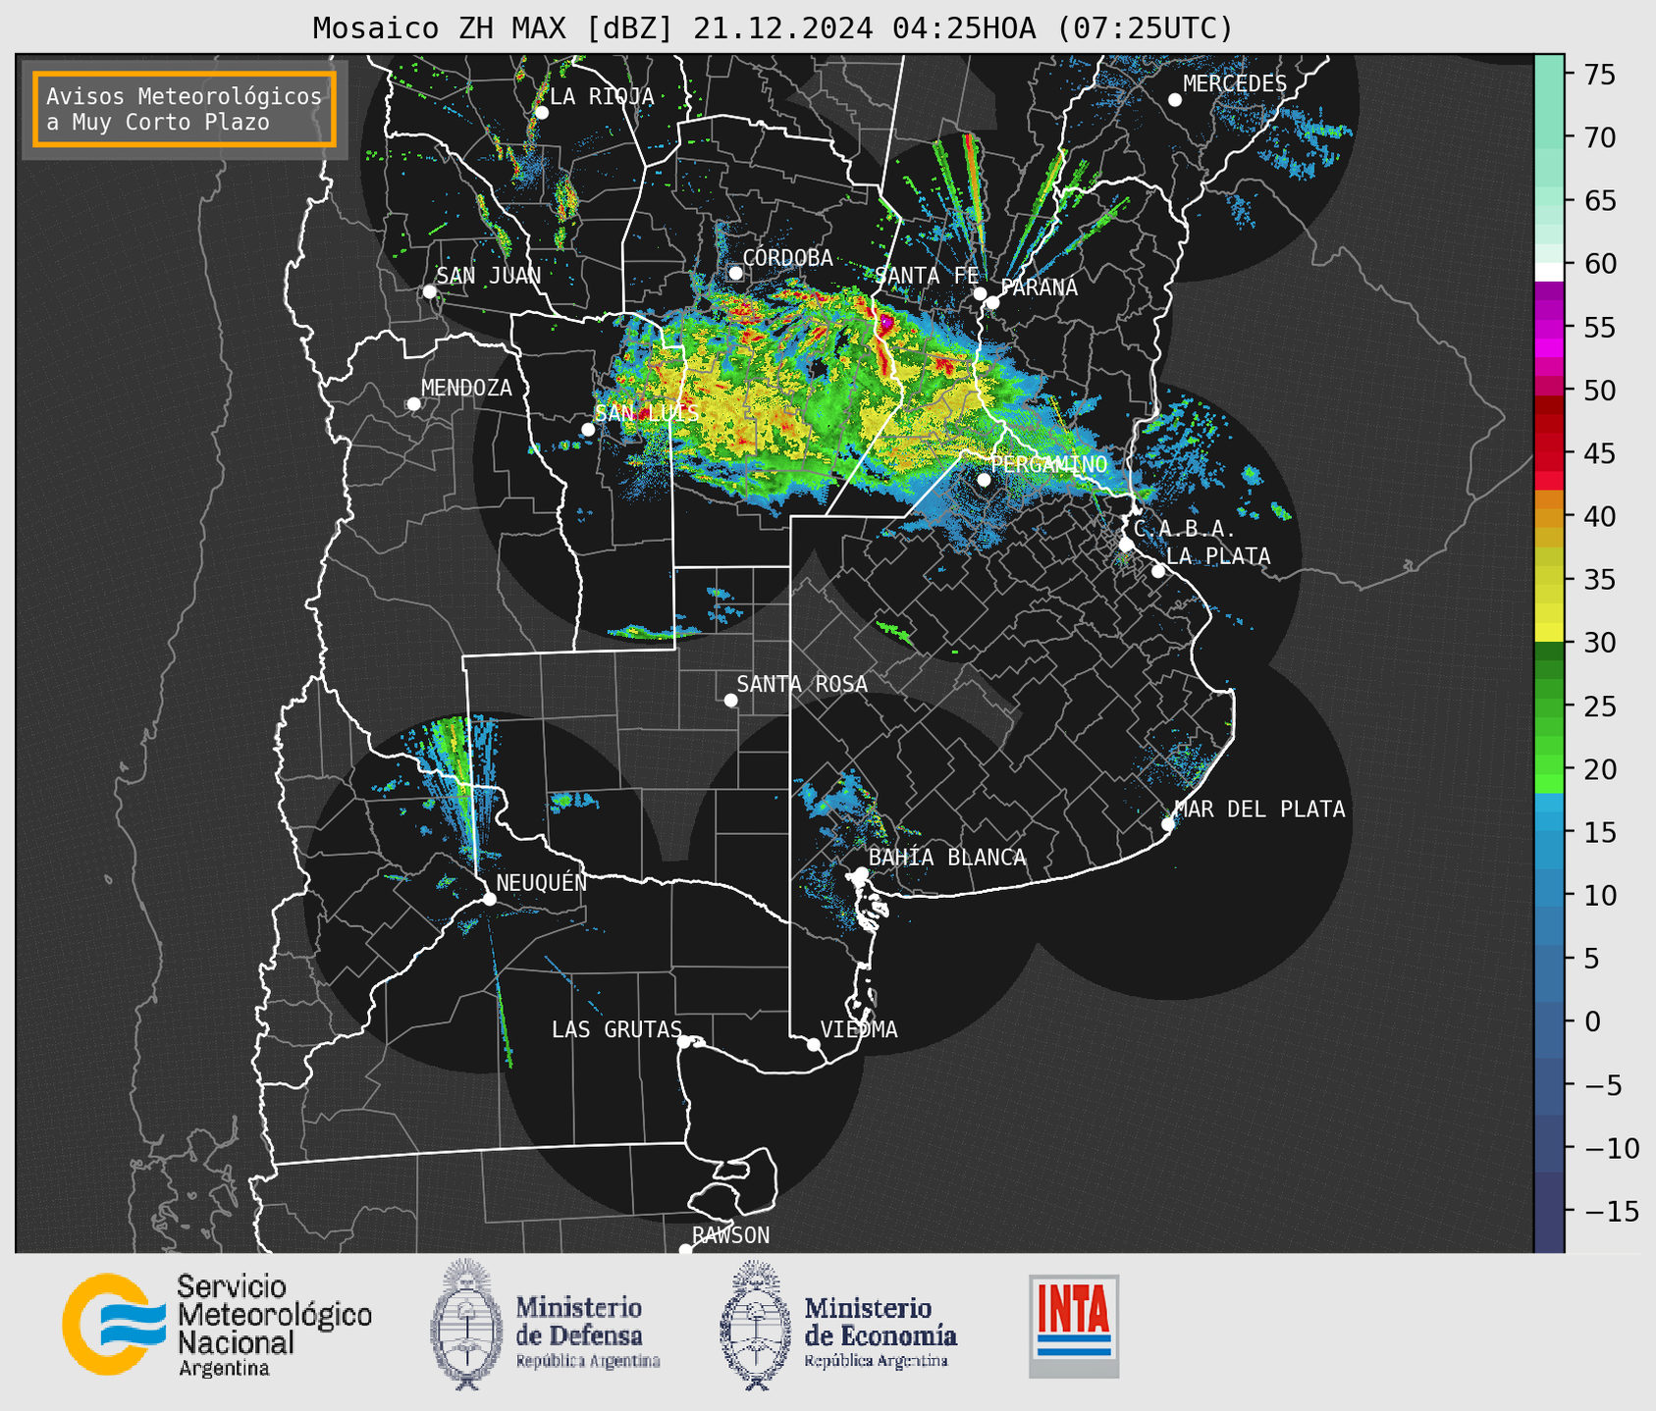Click the 5 label on the dBZ scale

pos(1591,959)
